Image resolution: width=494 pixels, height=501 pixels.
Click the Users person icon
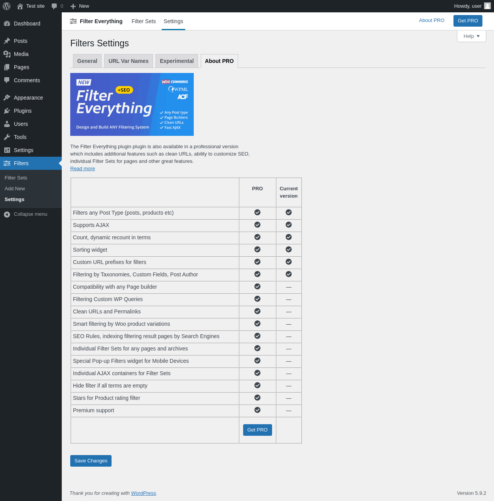7,124
